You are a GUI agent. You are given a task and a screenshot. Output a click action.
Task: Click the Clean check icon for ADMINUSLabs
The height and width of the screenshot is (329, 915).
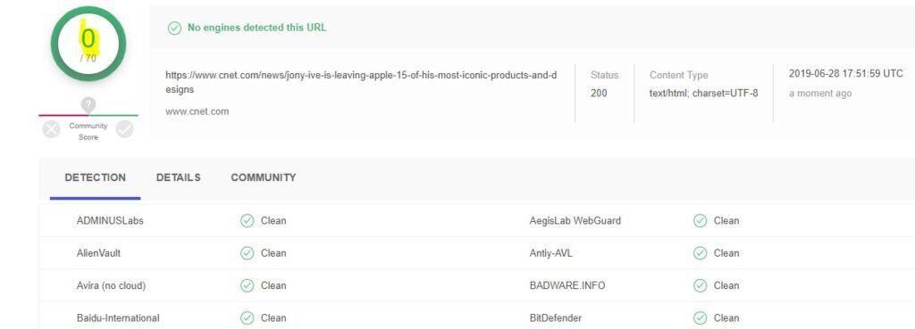(x=248, y=221)
